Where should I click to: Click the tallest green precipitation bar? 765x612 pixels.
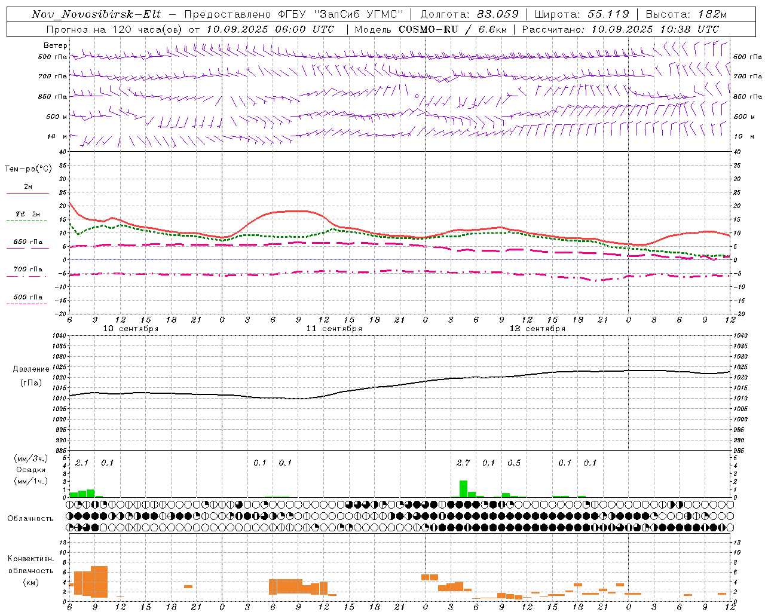463,489
